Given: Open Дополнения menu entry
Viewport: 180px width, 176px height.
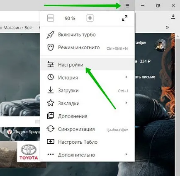Looking at the screenshot, I should [x=87, y=116].
